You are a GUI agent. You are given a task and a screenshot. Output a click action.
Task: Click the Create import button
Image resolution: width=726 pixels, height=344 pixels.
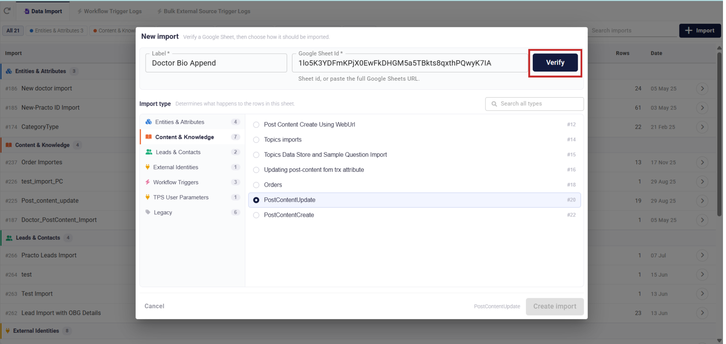555,307
